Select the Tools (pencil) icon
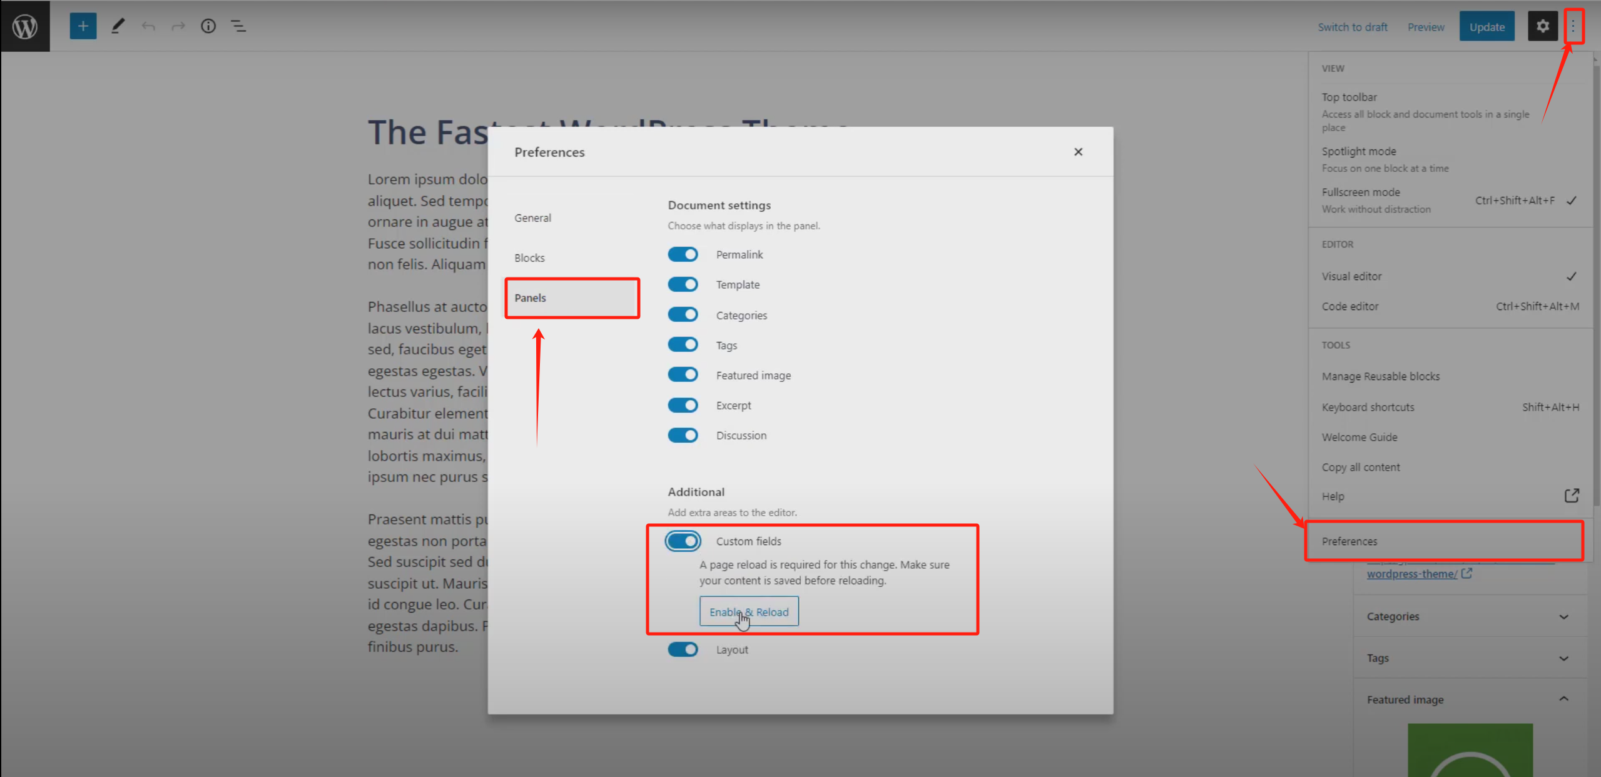 click(118, 26)
